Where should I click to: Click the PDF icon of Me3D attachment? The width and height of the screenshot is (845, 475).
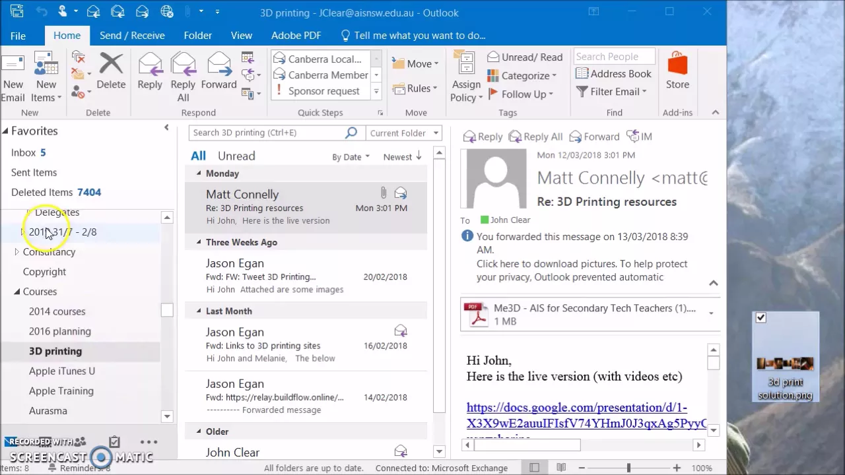(x=475, y=314)
